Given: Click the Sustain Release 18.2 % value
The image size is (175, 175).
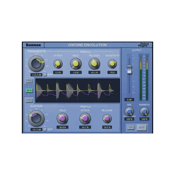Looking at the screenshot, I should (x=107, y=127).
